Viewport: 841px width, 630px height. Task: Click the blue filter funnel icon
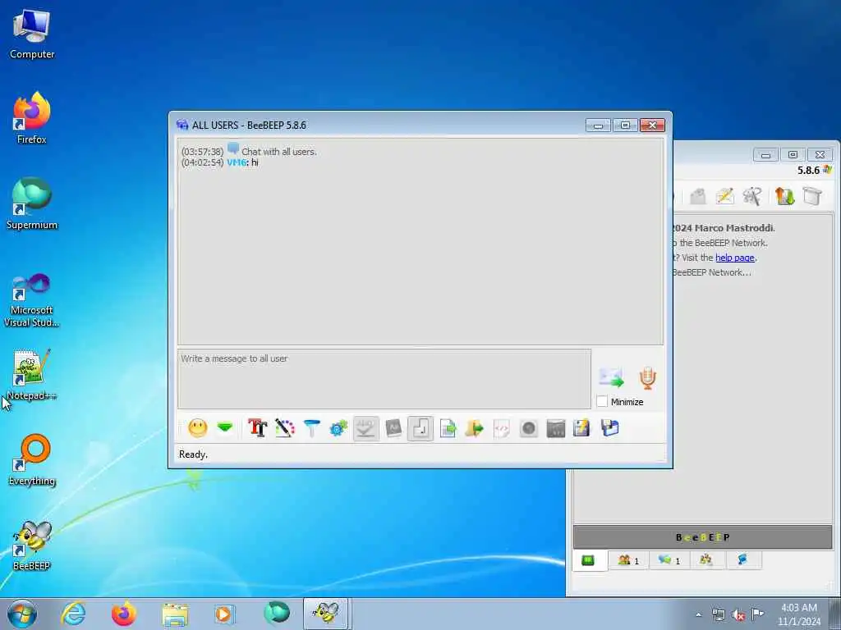[x=311, y=428]
